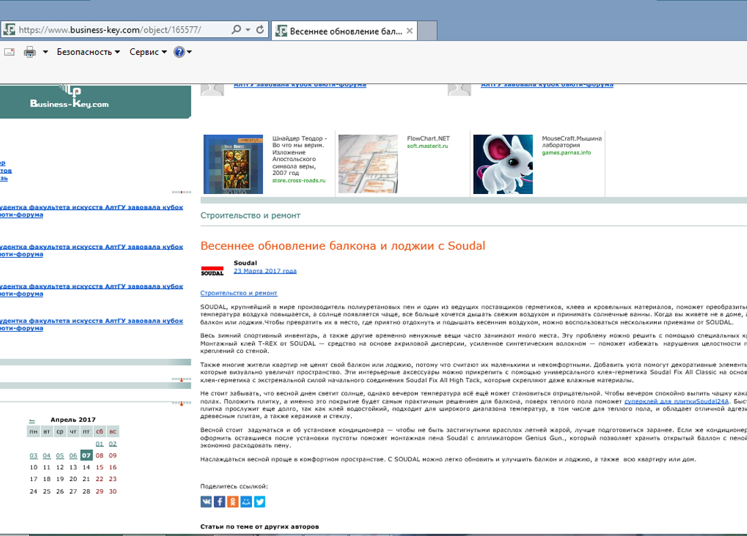Open the address bar dropdown arrow

coord(248,29)
